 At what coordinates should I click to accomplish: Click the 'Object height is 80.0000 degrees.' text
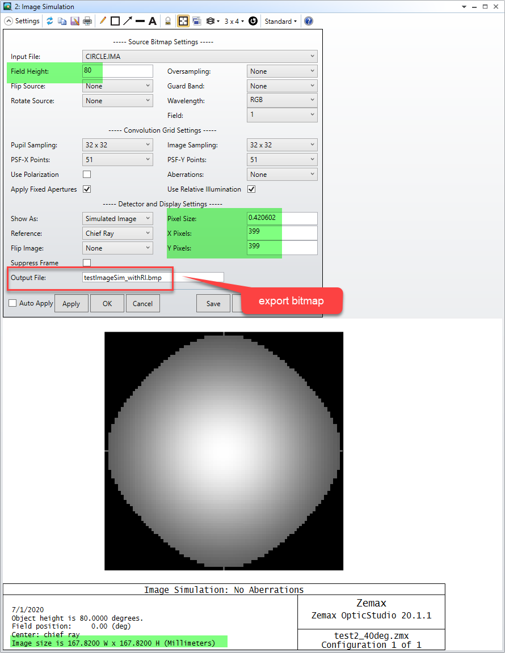coord(77,618)
